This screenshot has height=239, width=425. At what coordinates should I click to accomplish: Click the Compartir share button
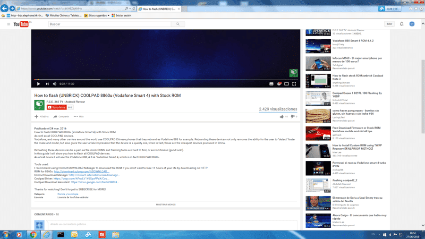[61, 117]
